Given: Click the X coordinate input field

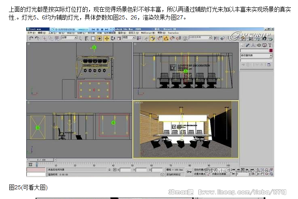Looking at the screenshot, I should (125, 170).
